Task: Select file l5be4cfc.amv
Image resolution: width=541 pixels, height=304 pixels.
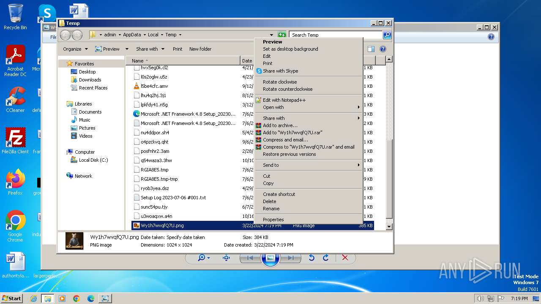Action: pos(154,86)
